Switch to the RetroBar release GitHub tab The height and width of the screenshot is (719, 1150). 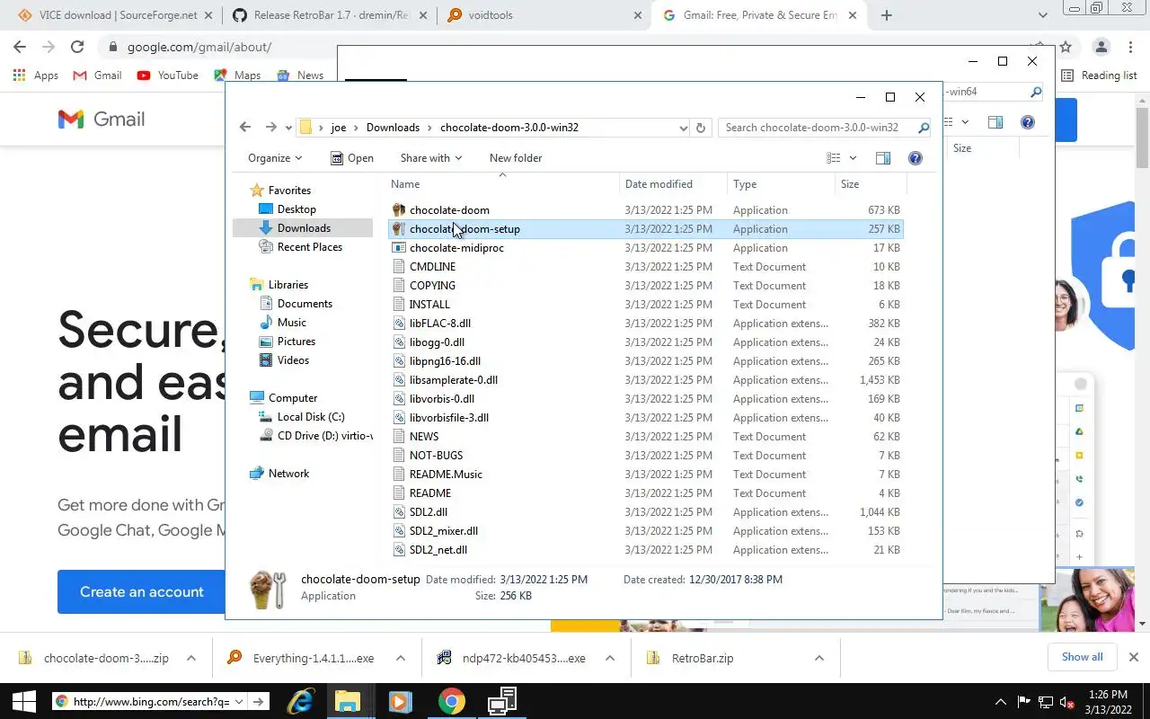pos(327,15)
